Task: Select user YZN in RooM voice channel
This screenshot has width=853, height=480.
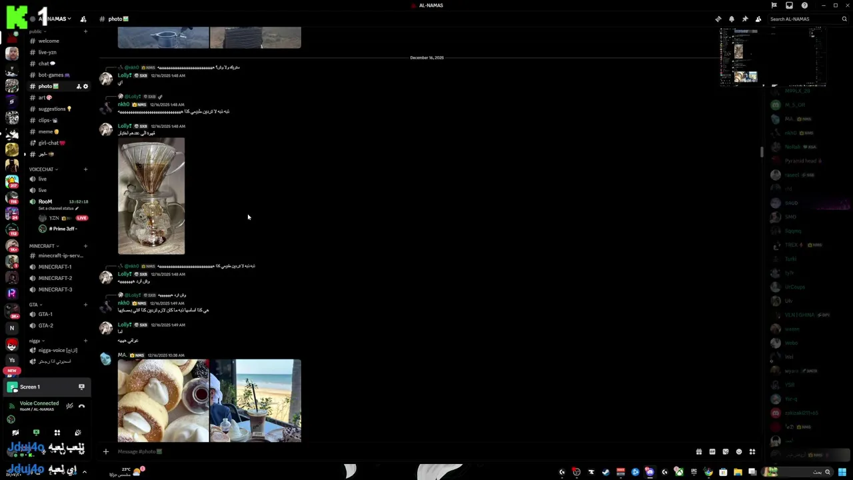Action: pos(63,218)
